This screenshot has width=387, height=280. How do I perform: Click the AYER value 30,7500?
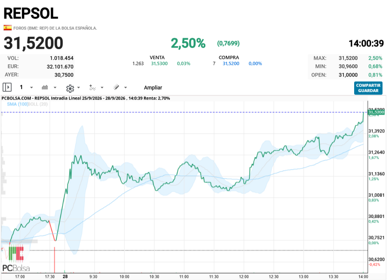point(64,75)
